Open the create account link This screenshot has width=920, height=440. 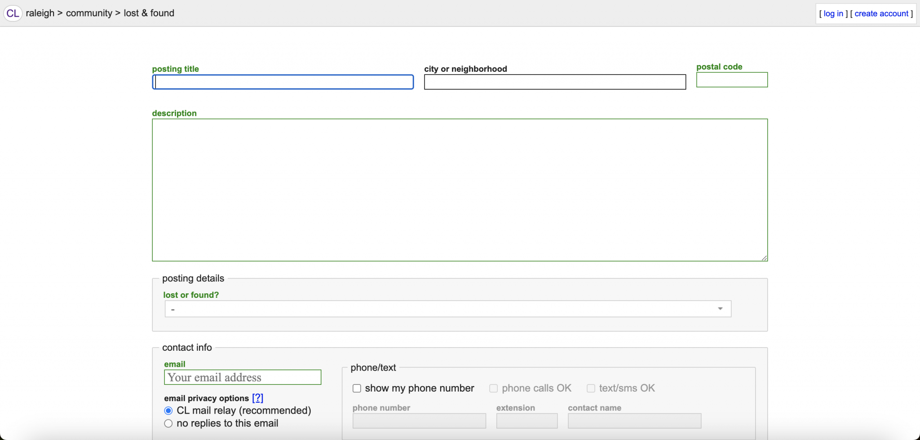(881, 13)
